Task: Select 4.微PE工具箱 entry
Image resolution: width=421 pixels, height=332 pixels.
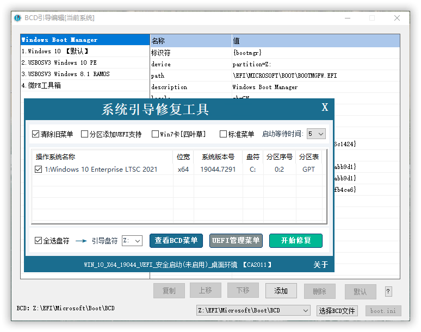Action: pyautogui.click(x=85, y=85)
